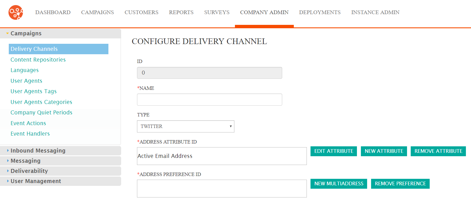This screenshot has width=471, height=200.
Task: Go to the Instance Admin tab
Action: click(375, 12)
